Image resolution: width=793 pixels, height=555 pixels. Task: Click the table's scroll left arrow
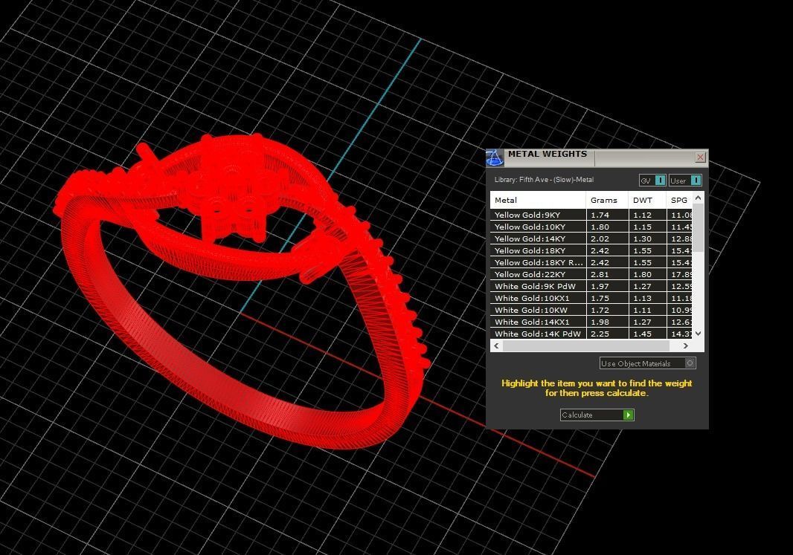click(x=497, y=345)
